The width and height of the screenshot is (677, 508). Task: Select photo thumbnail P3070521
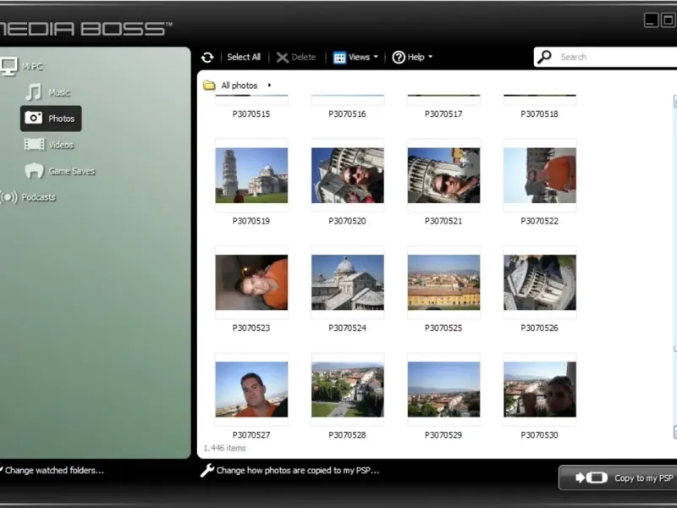click(x=443, y=175)
